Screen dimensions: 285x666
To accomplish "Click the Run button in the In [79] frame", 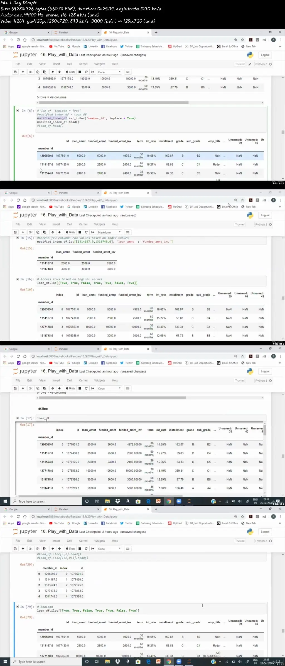I will click(70, 549).
